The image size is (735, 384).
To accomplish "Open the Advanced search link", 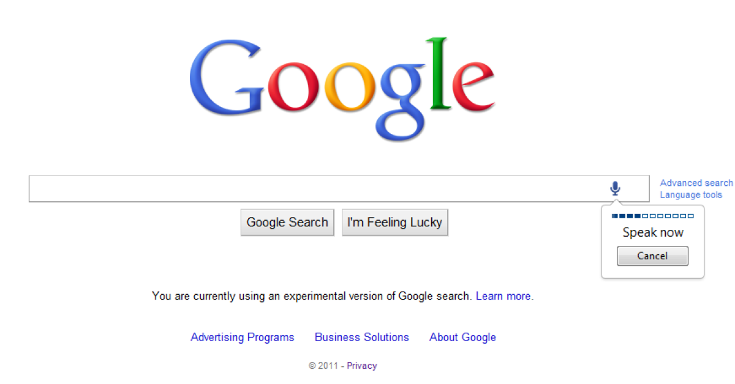I will 696,183.
